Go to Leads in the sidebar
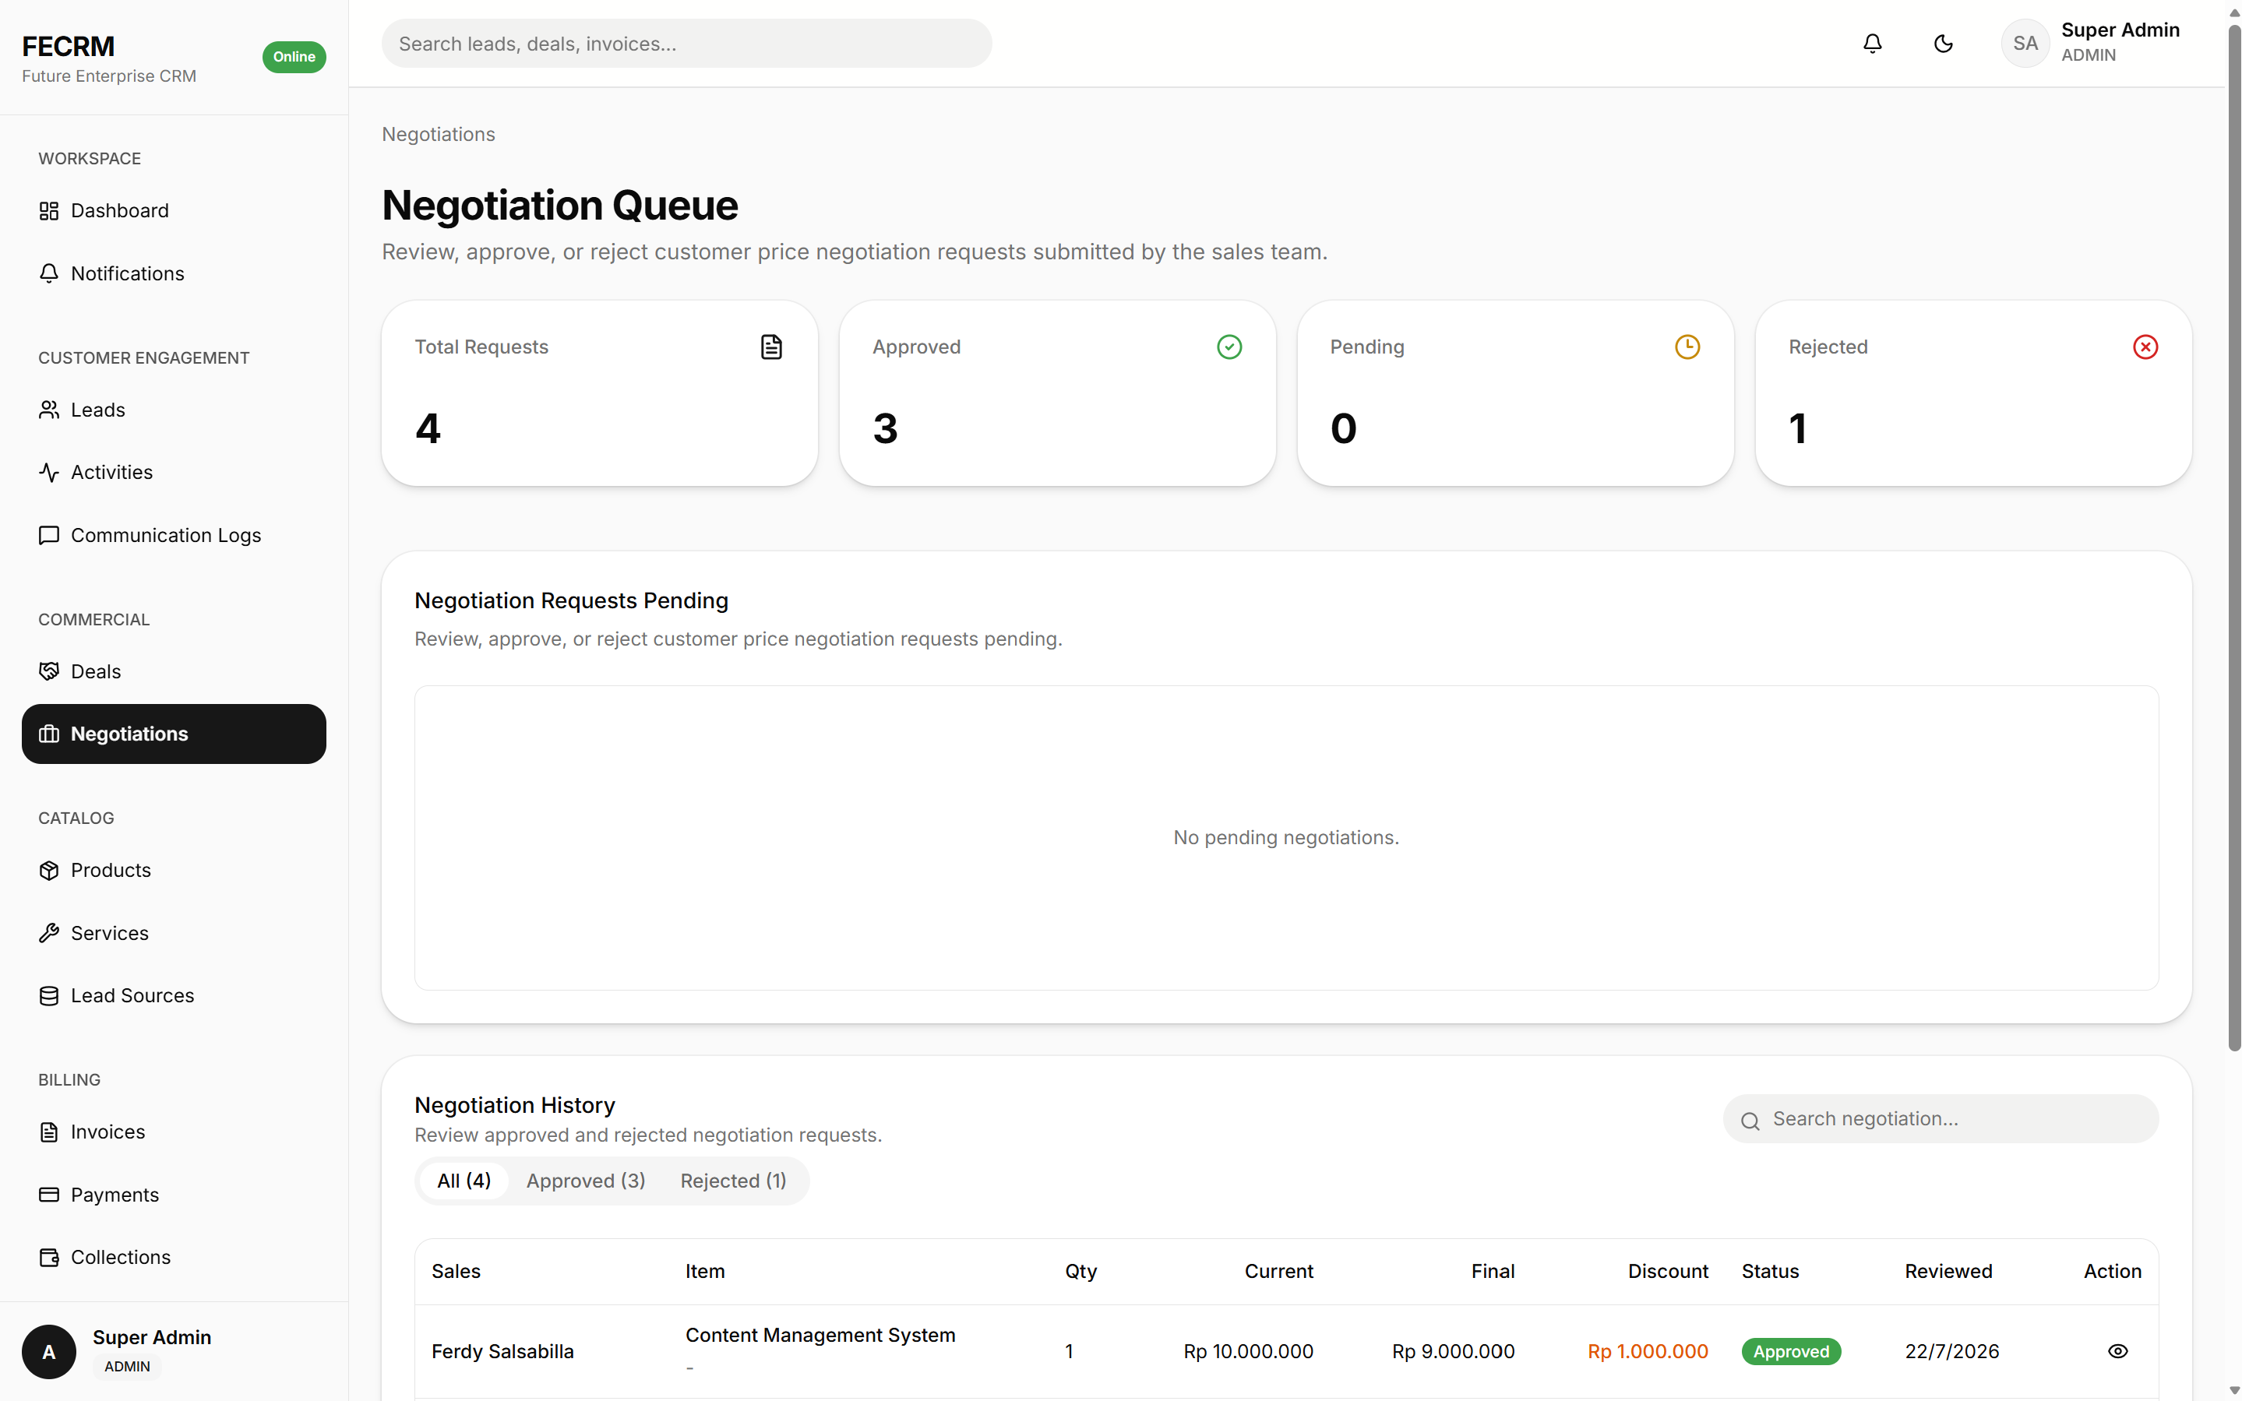The width and height of the screenshot is (2242, 1401). click(174, 410)
